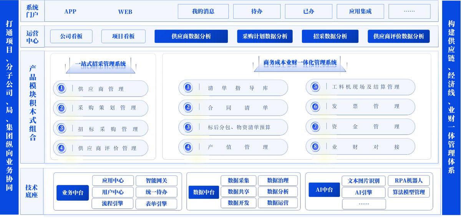Open 我的消息 in system portal row
Viewport: 461px width, 218px height.
click(203, 12)
